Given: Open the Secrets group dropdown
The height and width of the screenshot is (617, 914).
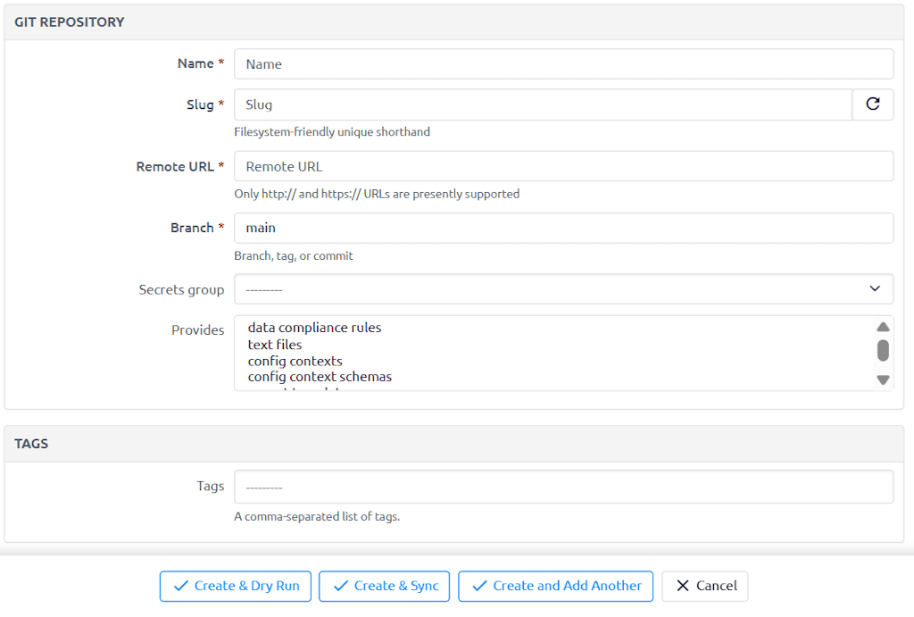Looking at the screenshot, I should pos(553,289).
